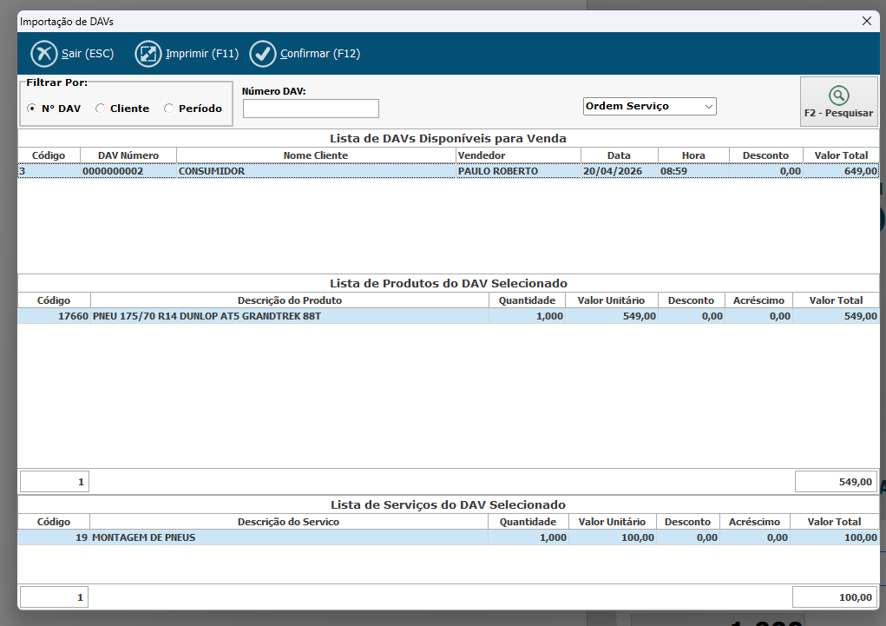Select the Período filter radio button

coord(169,109)
